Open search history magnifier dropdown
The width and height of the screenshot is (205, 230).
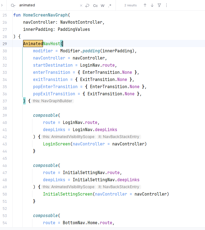[x=13, y=6]
